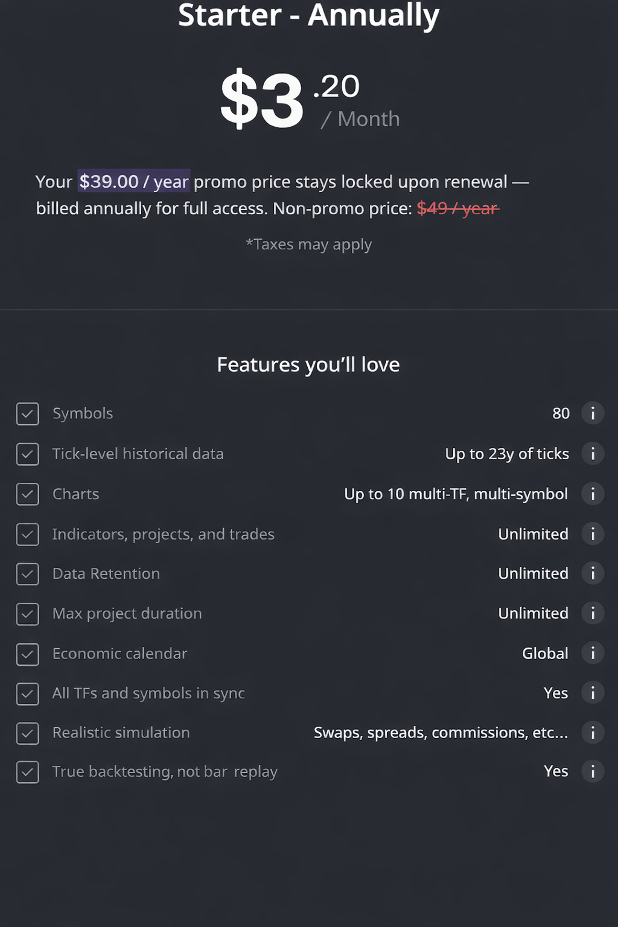Uncheck the Data Retention checkbox

[27, 573]
